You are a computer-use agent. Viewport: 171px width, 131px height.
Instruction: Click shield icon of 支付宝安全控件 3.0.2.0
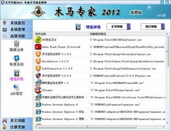38,76
